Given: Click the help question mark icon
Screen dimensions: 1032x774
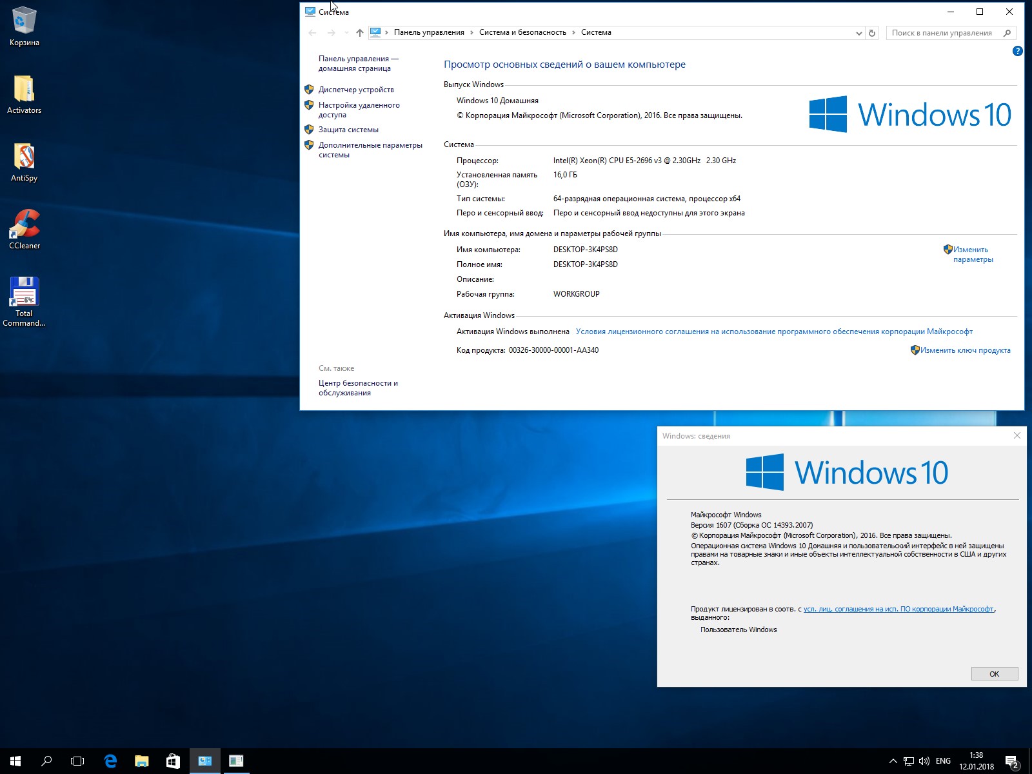Looking at the screenshot, I should pyautogui.click(x=1017, y=51).
